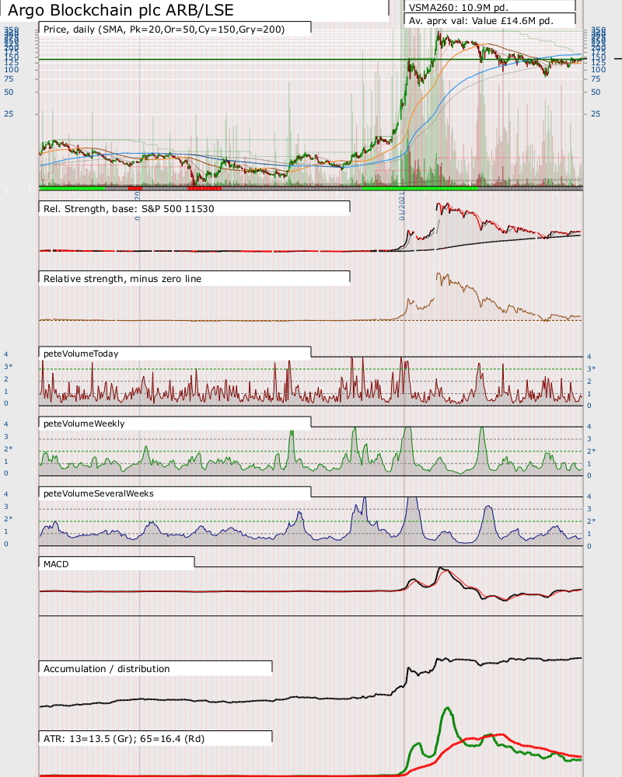Image resolution: width=622 pixels, height=777 pixels.
Task: Click the VSMA260: 10.9M pd. label
Action: click(458, 8)
